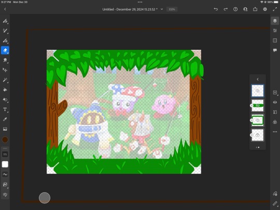Select the Move transform tool
Image resolution: width=280 pixels, height=210 pixels.
click(5, 70)
